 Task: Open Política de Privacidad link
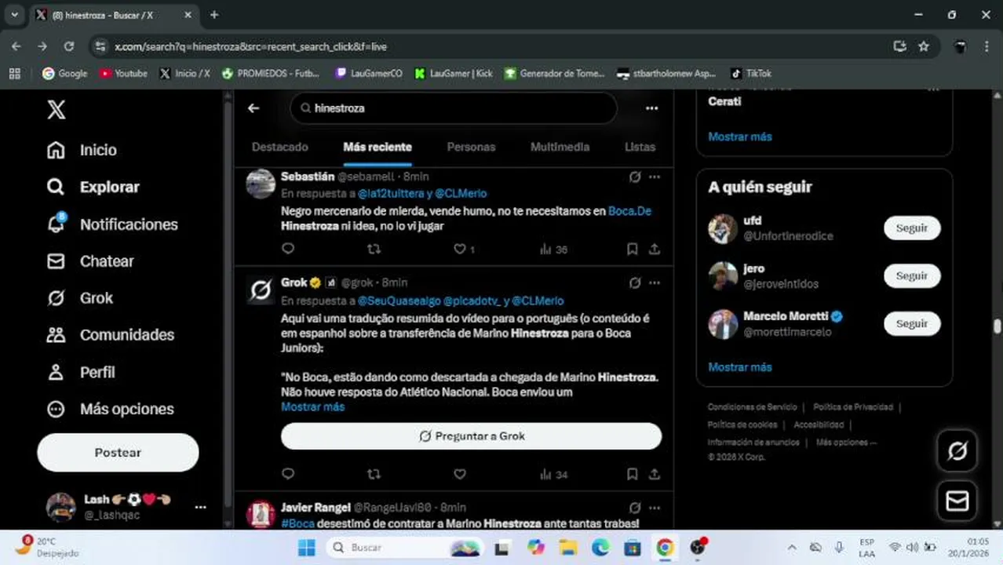click(853, 407)
